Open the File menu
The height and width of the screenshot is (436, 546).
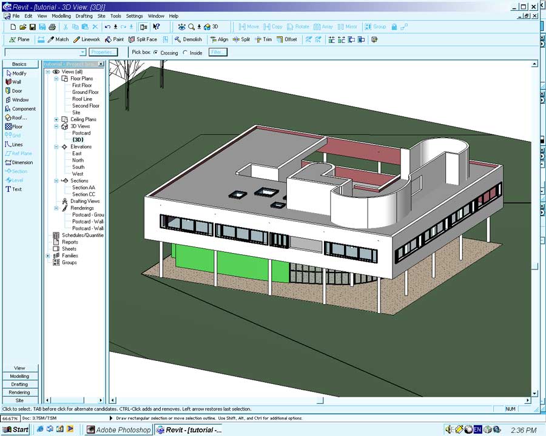pyautogui.click(x=16, y=16)
